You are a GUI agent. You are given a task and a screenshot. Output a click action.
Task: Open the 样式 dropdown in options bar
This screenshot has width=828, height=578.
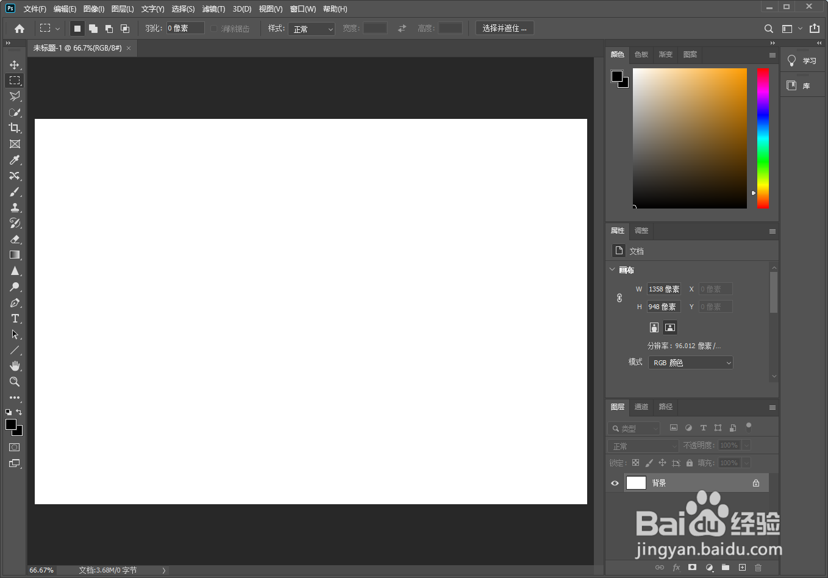312,29
